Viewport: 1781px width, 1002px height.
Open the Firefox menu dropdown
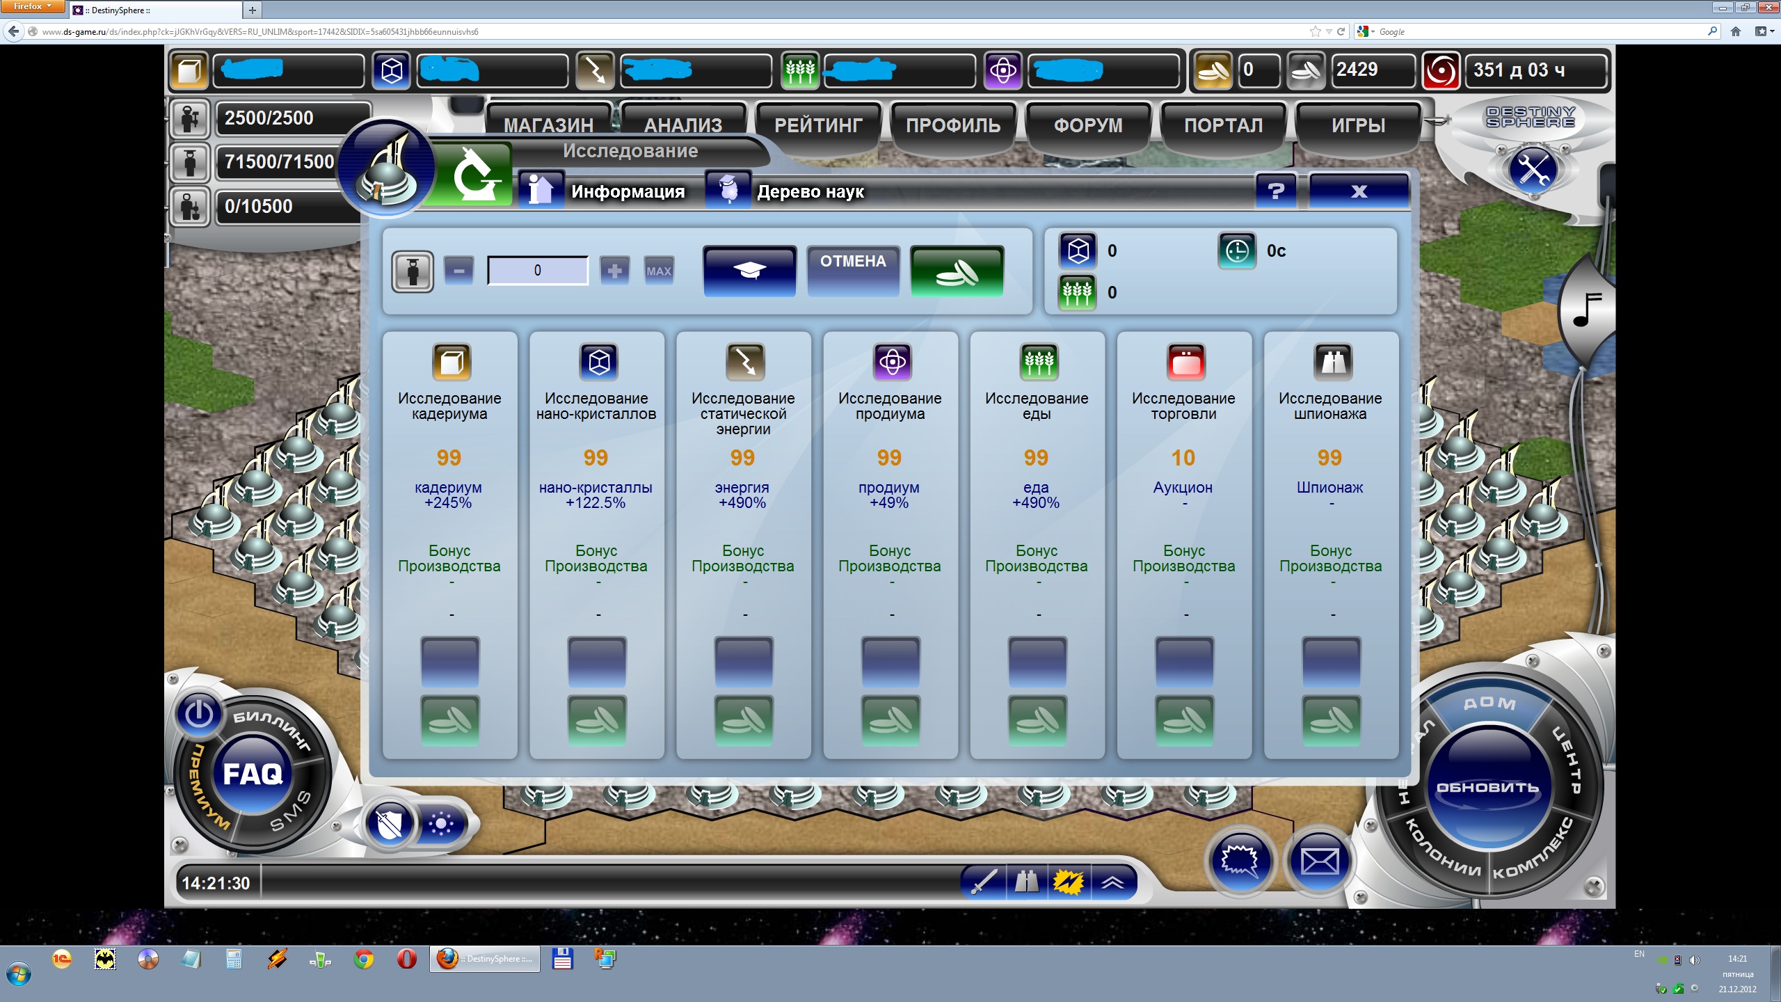click(x=32, y=6)
